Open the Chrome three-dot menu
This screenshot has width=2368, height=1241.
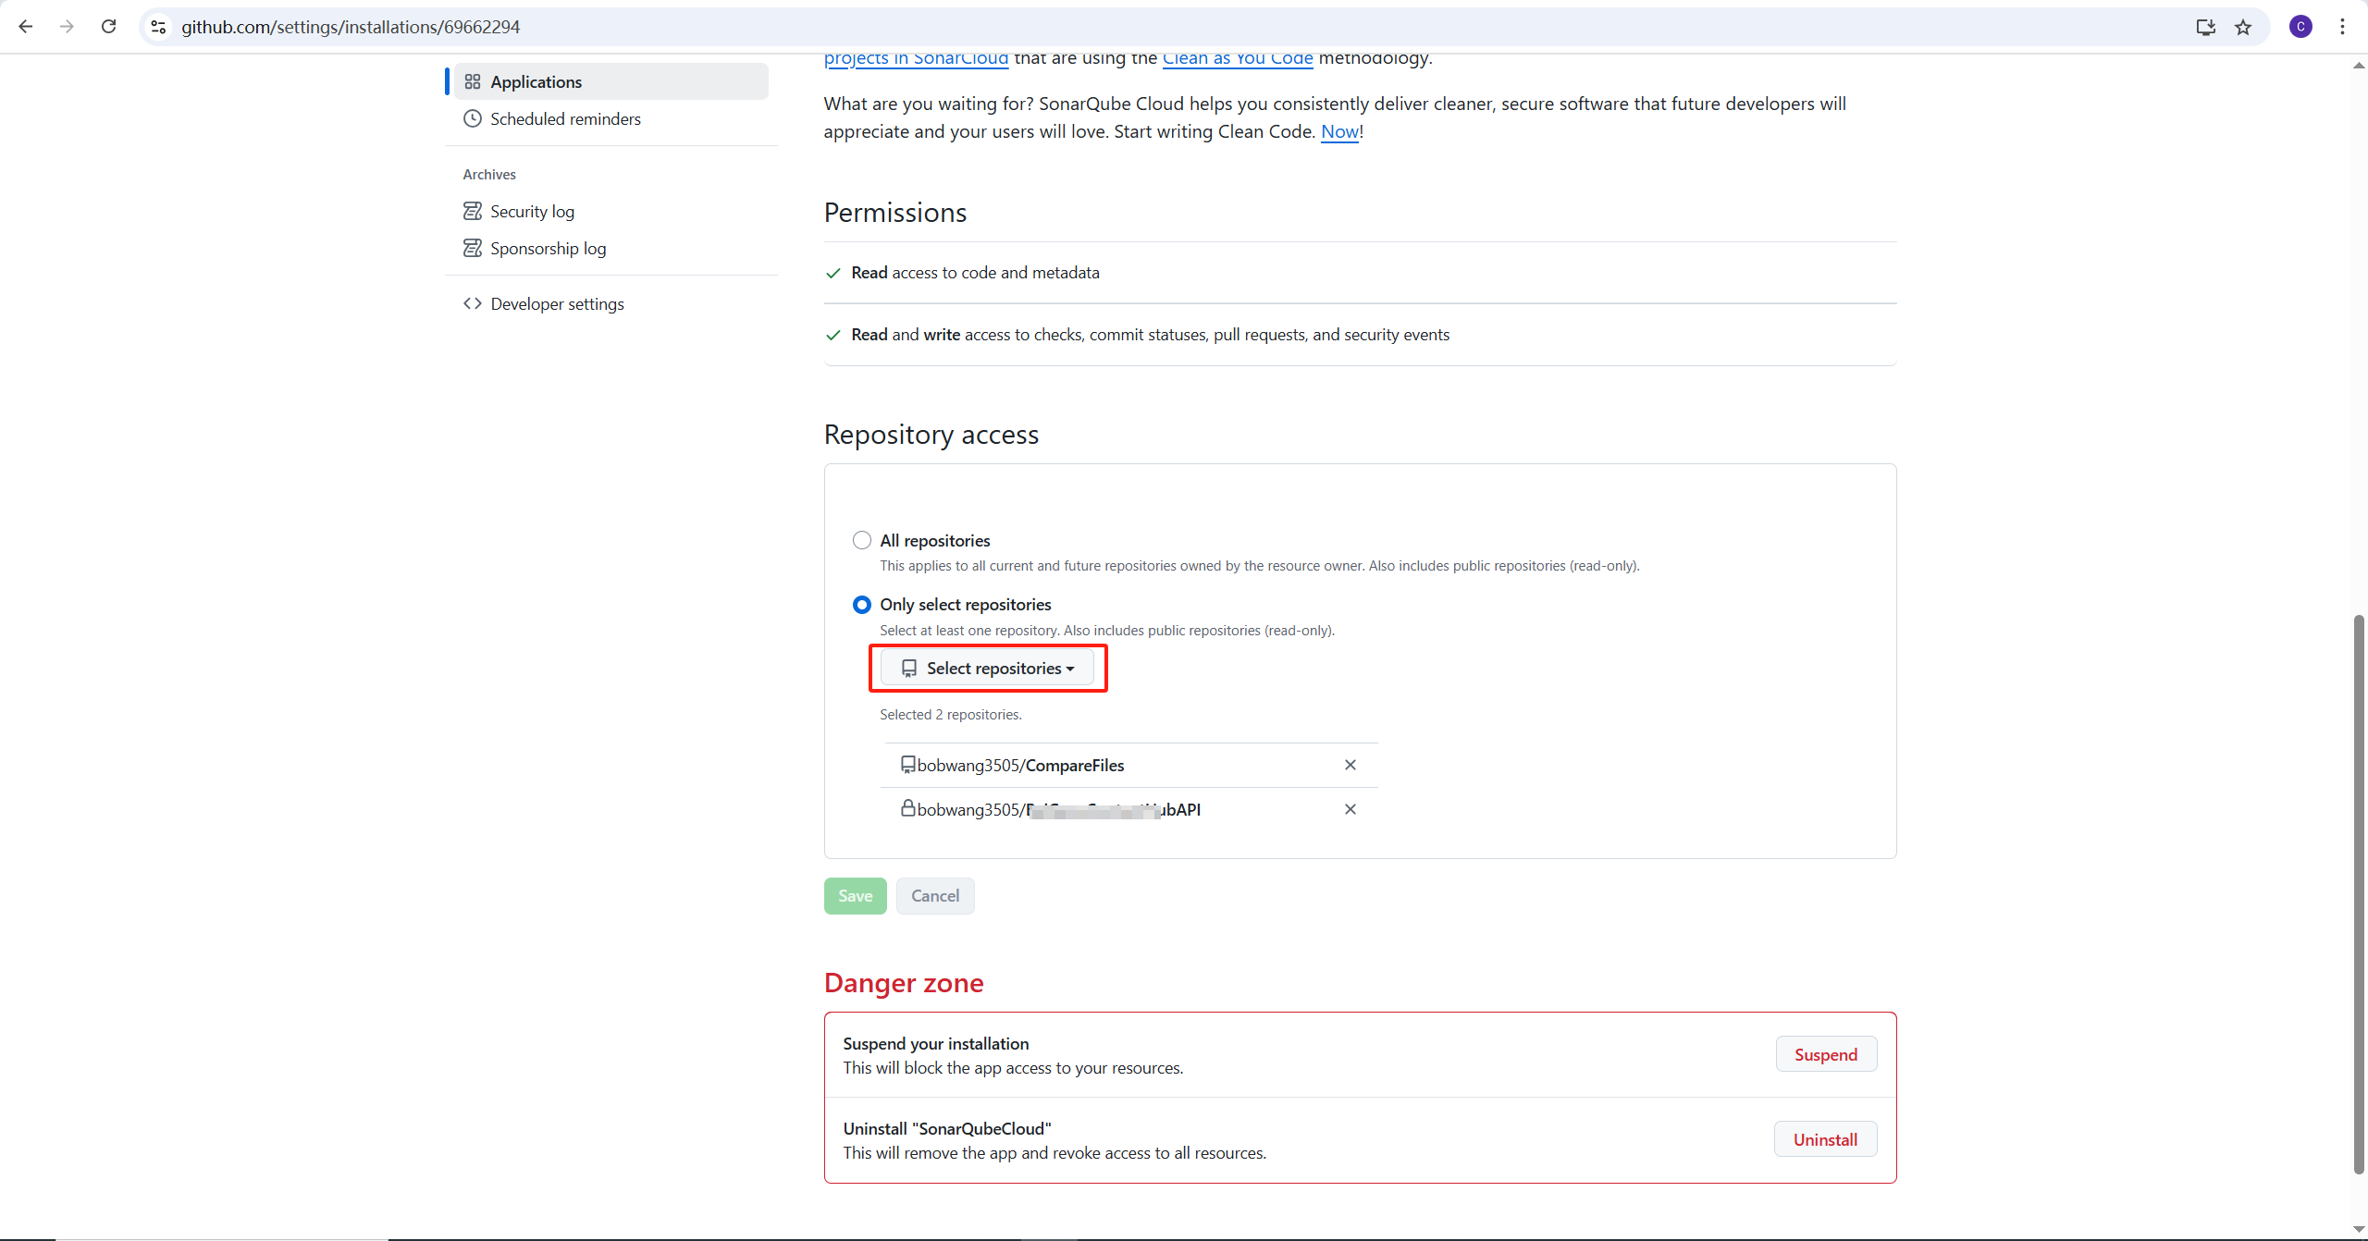pyautogui.click(x=2342, y=27)
